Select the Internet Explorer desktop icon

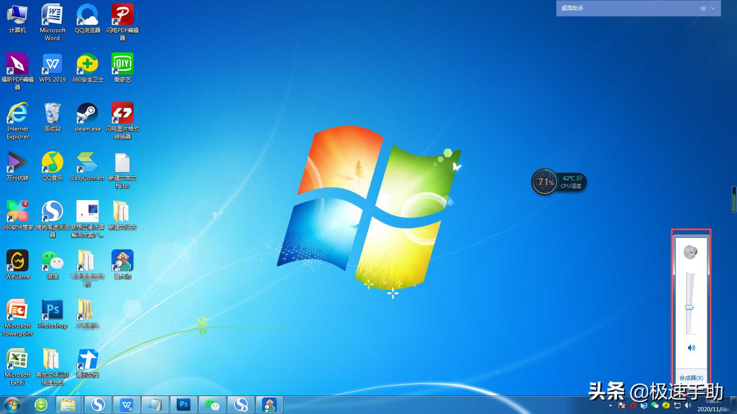point(18,121)
